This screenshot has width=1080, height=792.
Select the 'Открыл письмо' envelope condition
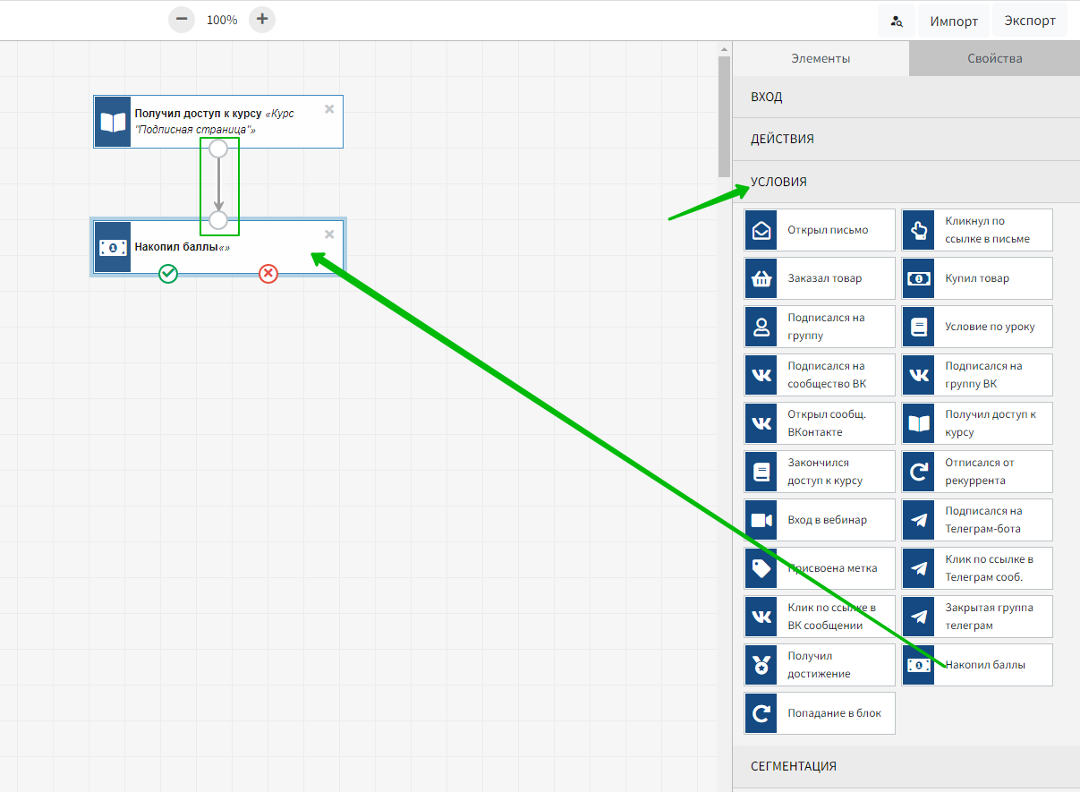pyautogui.click(x=819, y=230)
